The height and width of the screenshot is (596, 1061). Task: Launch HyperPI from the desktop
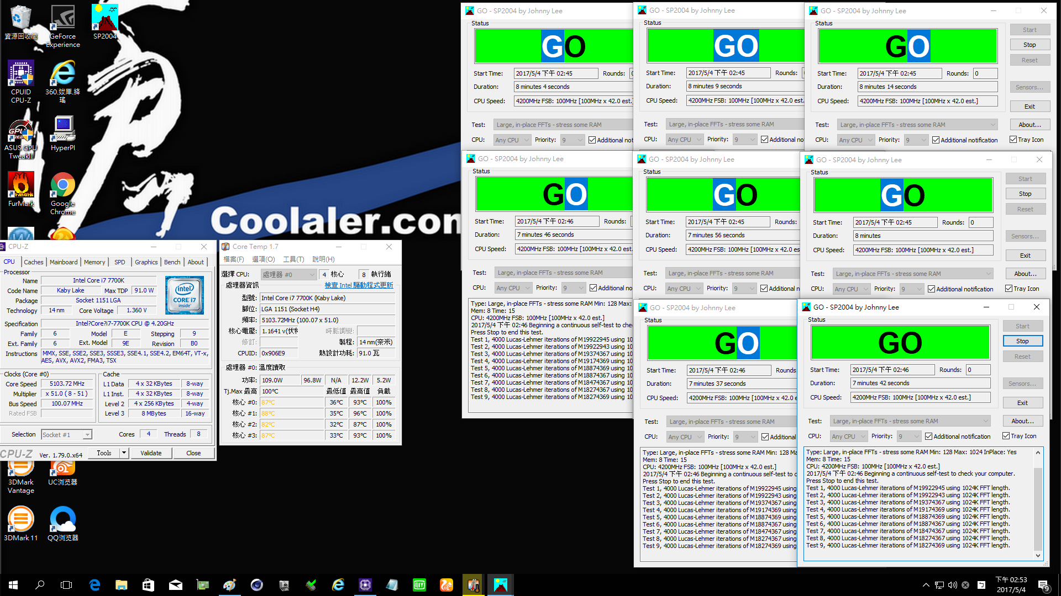pos(63,134)
